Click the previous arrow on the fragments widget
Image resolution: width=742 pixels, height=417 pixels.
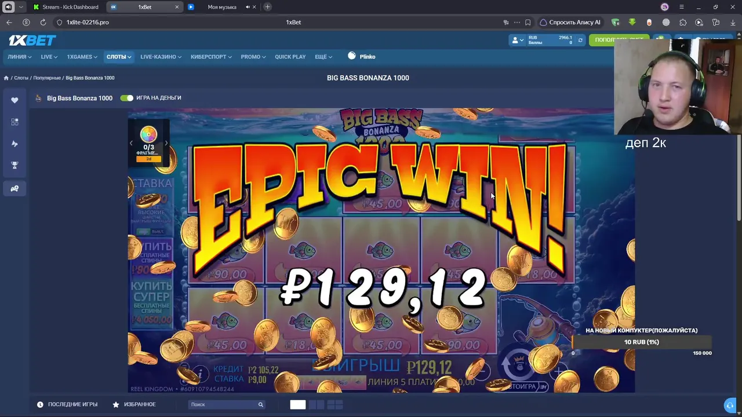tap(131, 143)
